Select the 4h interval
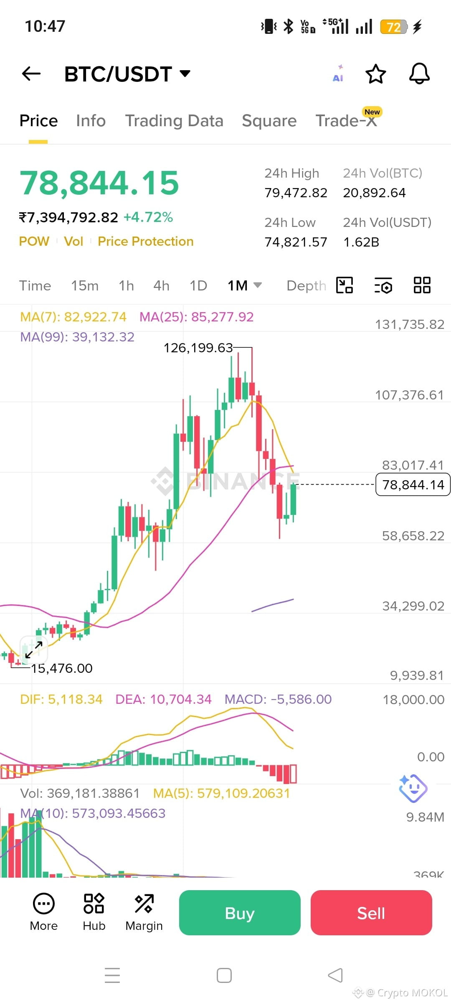This screenshot has height=1003, width=451. [x=161, y=285]
